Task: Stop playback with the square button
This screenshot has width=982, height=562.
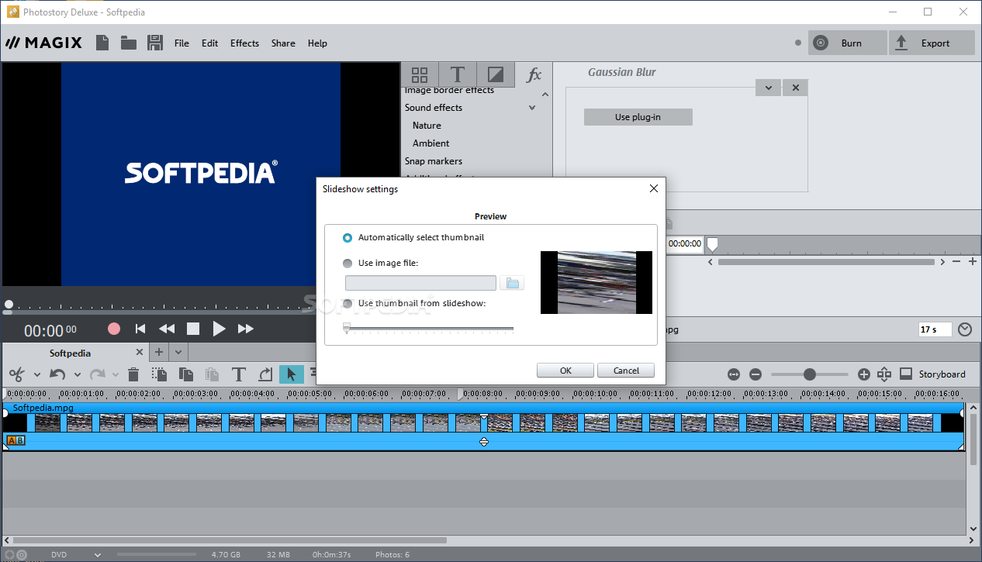Action: pyautogui.click(x=193, y=329)
